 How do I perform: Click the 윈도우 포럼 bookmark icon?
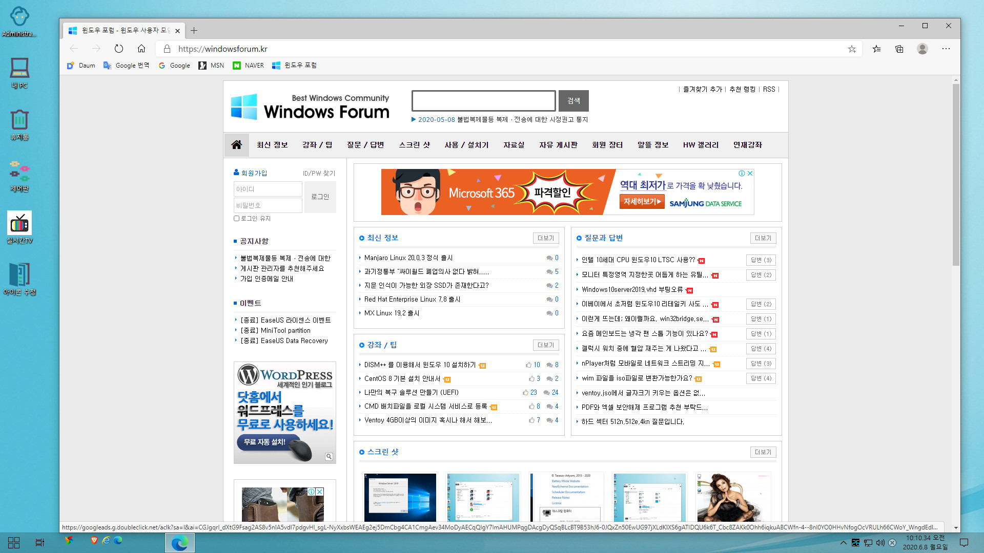tap(277, 66)
